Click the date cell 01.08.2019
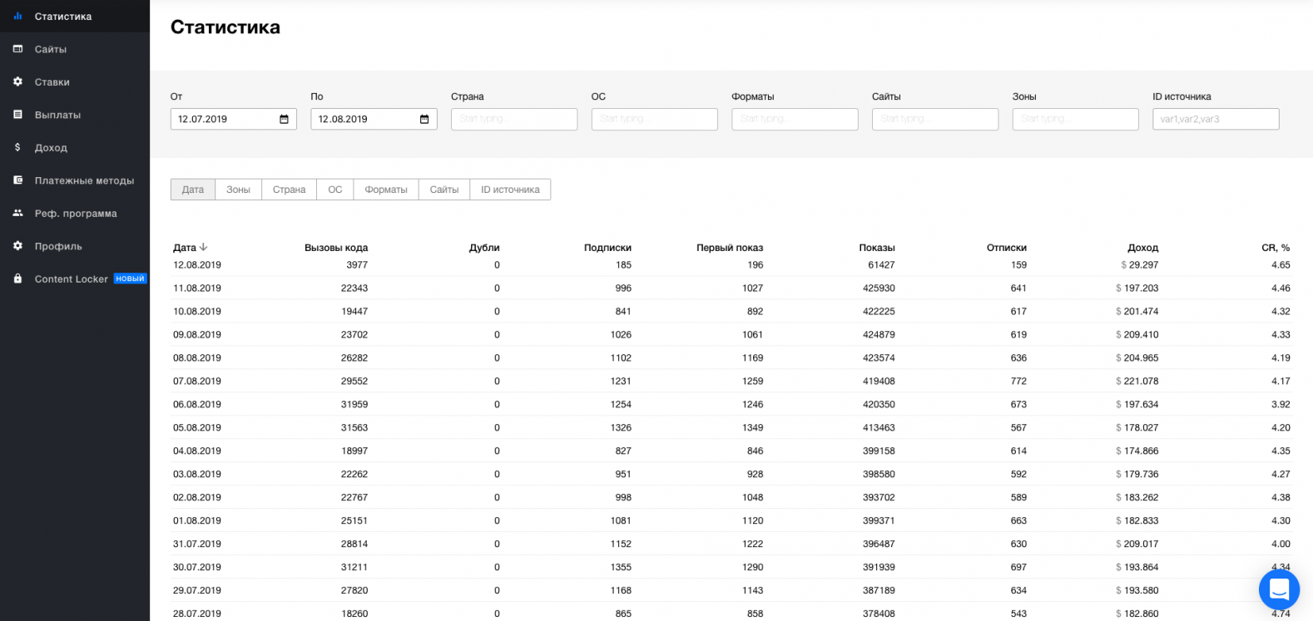 pos(197,521)
